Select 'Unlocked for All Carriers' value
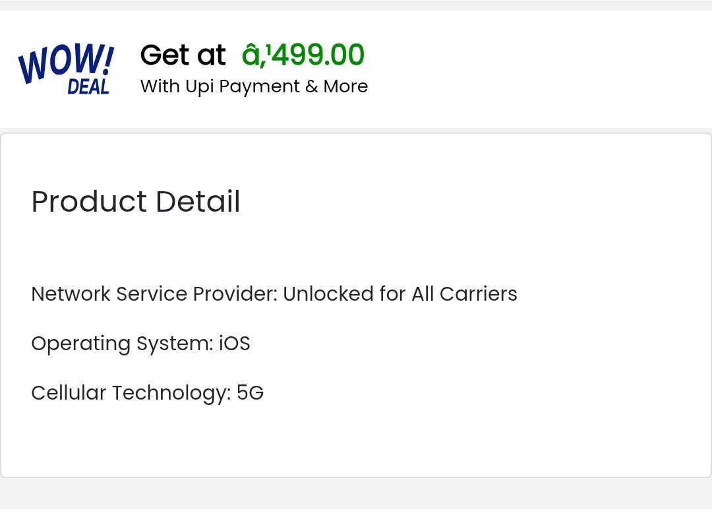The width and height of the screenshot is (712, 517). tap(400, 293)
